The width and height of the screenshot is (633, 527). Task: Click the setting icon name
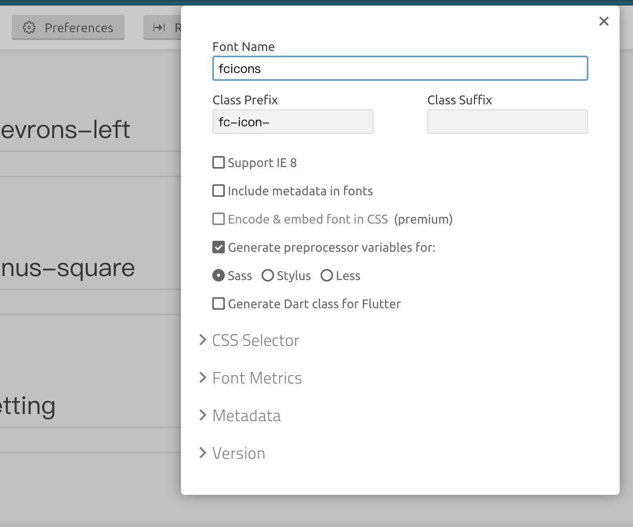click(27, 406)
